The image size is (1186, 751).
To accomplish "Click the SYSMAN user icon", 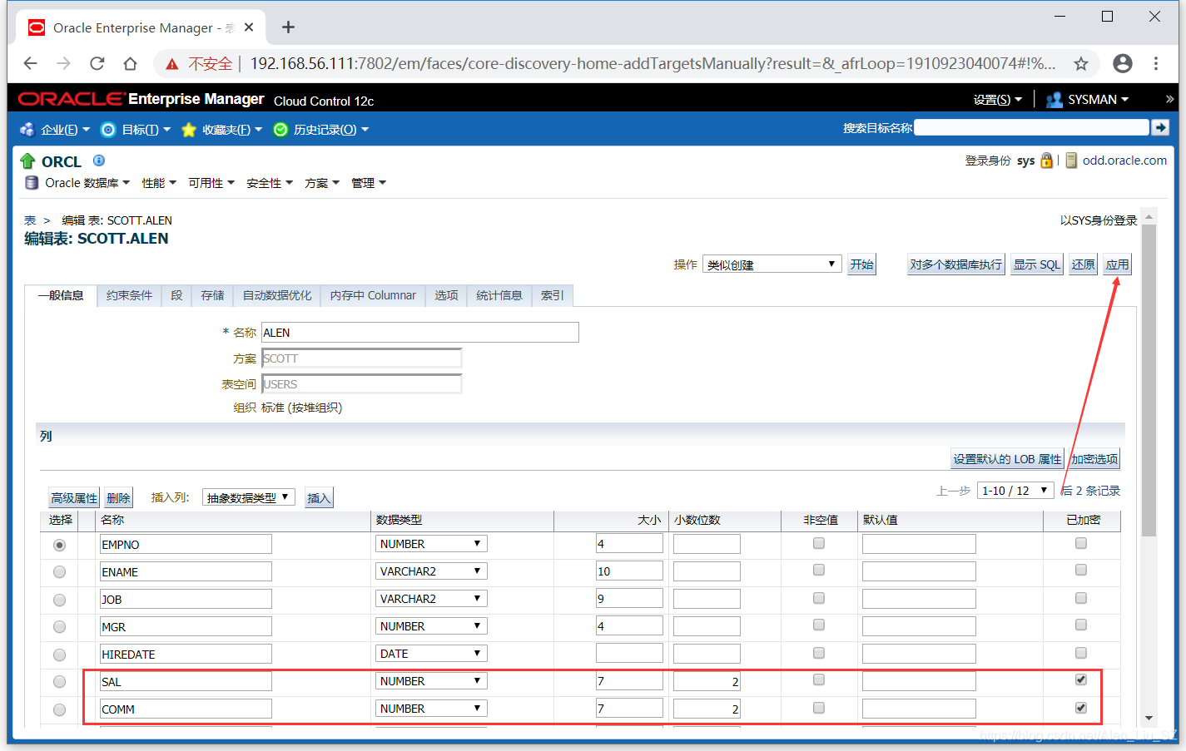I will (x=1054, y=100).
